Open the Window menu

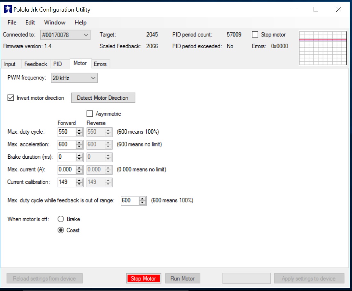(x=55, y=23)
